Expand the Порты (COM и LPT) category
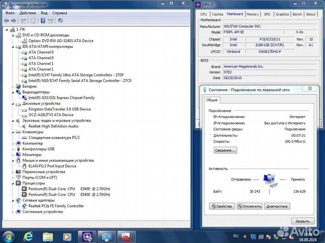Screen dimensions: 325x243 point(13,178)
